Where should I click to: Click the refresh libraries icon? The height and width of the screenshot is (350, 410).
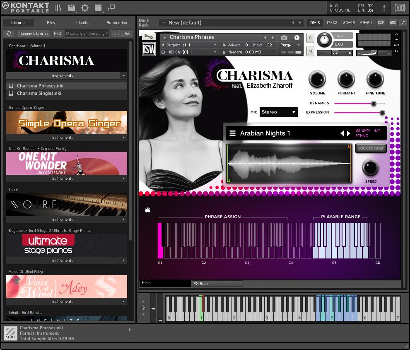8,34
